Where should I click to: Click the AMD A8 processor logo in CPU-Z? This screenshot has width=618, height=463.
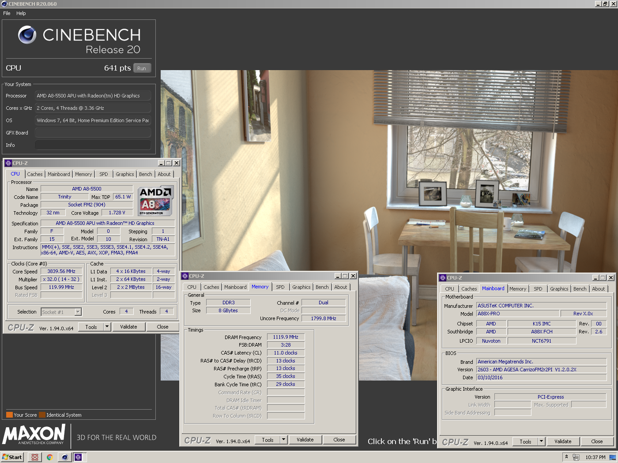156,201
